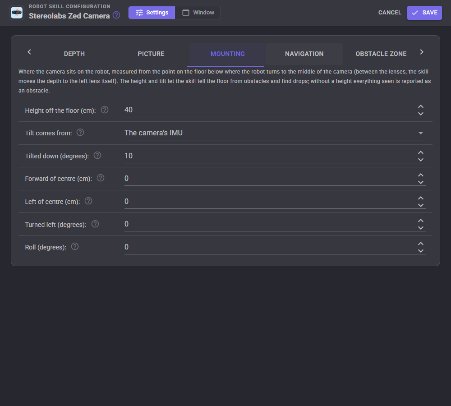Increase the Turned left degrees value

point(420,221)
